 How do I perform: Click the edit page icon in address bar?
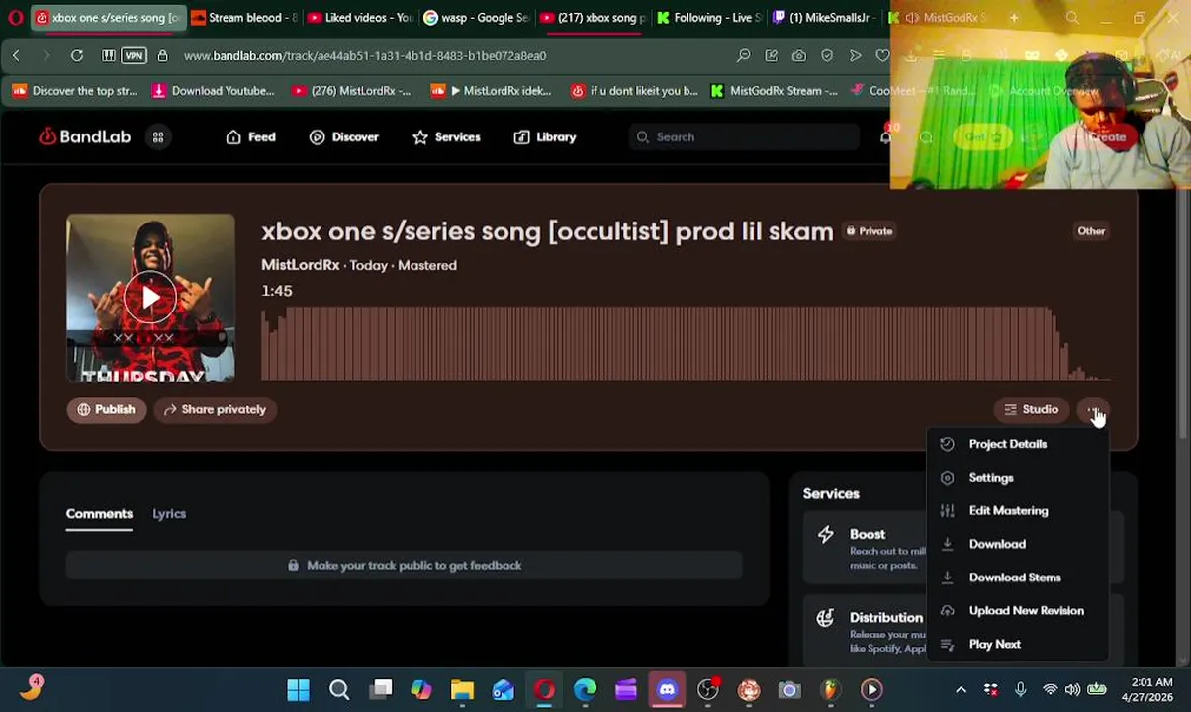[771, 56]
